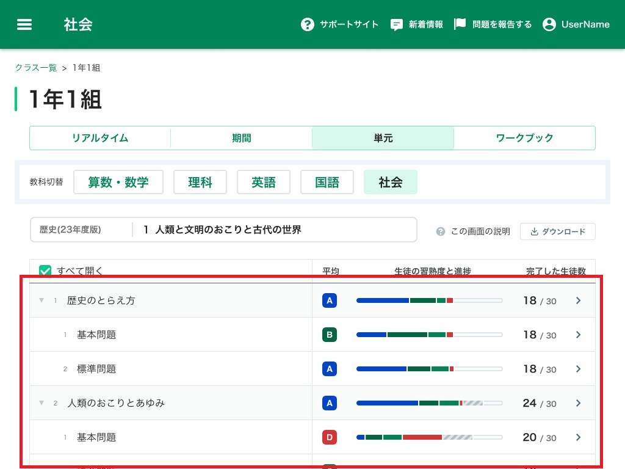Switch to the 期間 tab

[242, 138]
